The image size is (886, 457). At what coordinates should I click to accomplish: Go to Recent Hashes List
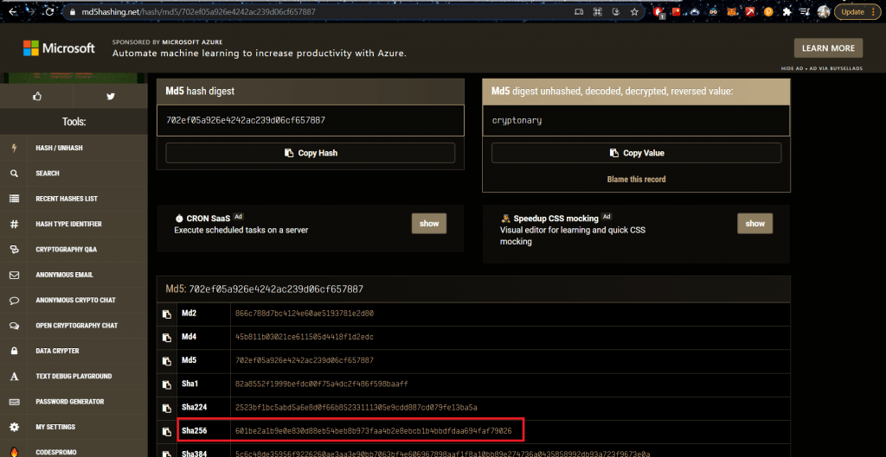(66, 199)
